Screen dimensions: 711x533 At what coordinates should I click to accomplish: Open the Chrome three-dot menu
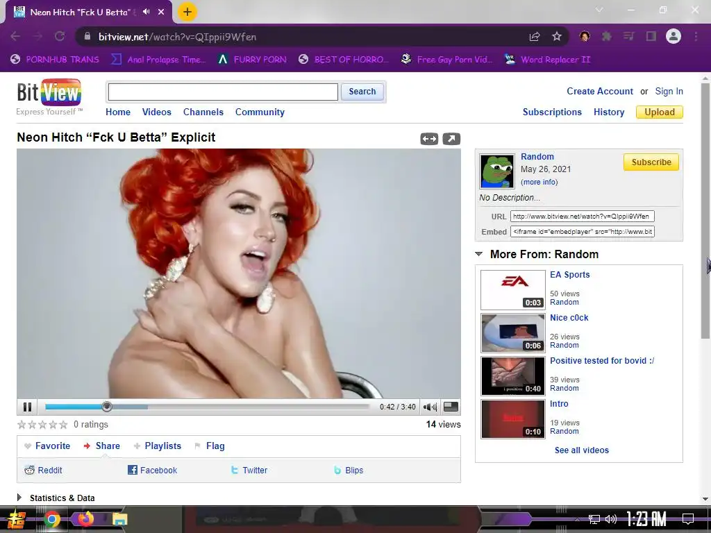tap(696, 36)
